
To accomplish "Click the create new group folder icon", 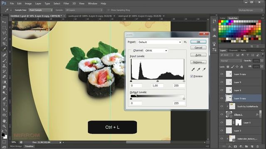I will (x=246, y=147).
